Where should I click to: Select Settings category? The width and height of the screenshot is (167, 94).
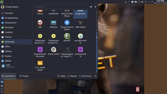pos(16,51)
